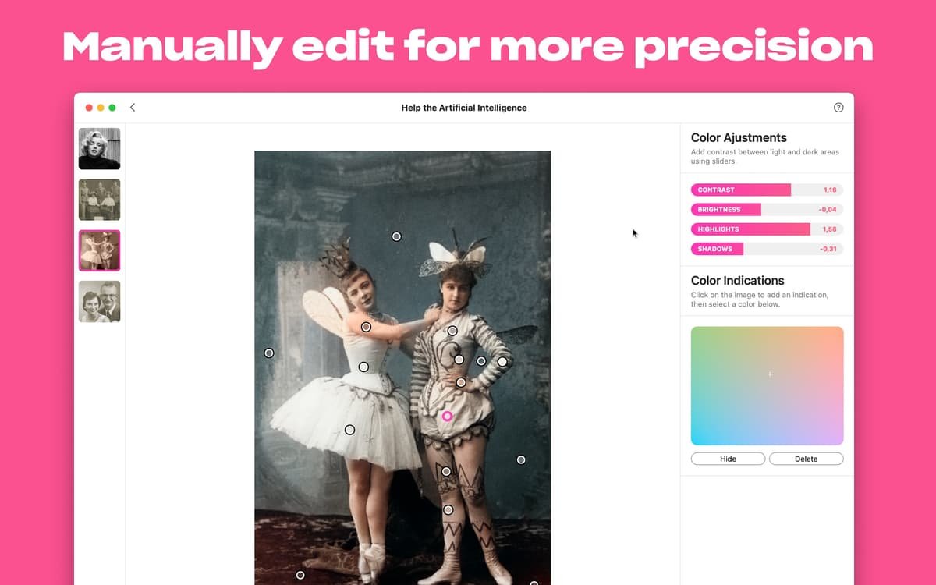Click the marker on the backdrop right of the dancers' legs
The image size is (936, 585).
coord(521,460)
